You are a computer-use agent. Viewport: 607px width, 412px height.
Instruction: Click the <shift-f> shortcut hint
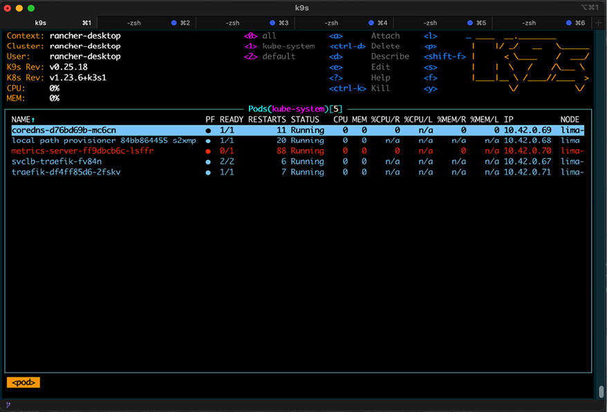(x=445, y=57)
